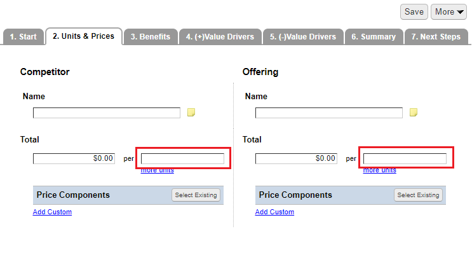Focus the Offering Name input field

pos(328,113)
